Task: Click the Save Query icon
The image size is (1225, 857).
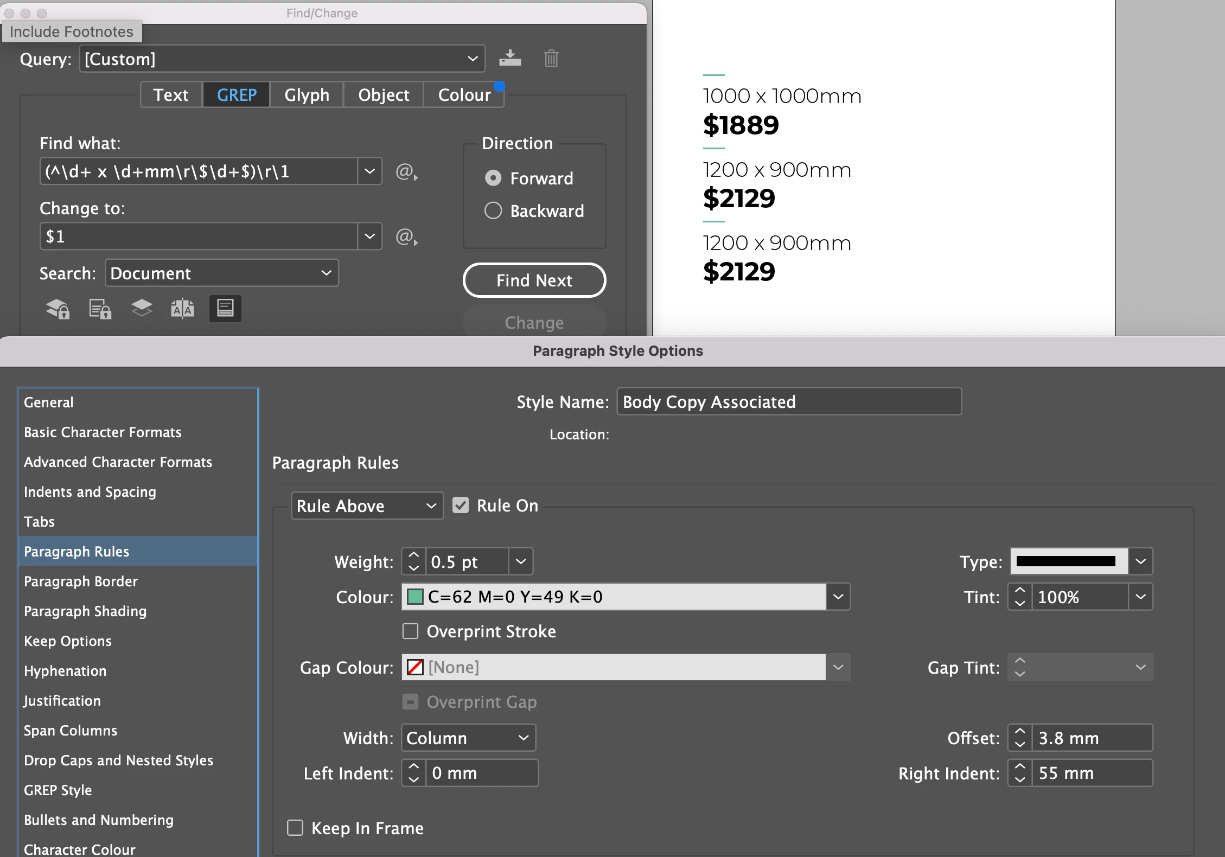Action: coord(510,58)
